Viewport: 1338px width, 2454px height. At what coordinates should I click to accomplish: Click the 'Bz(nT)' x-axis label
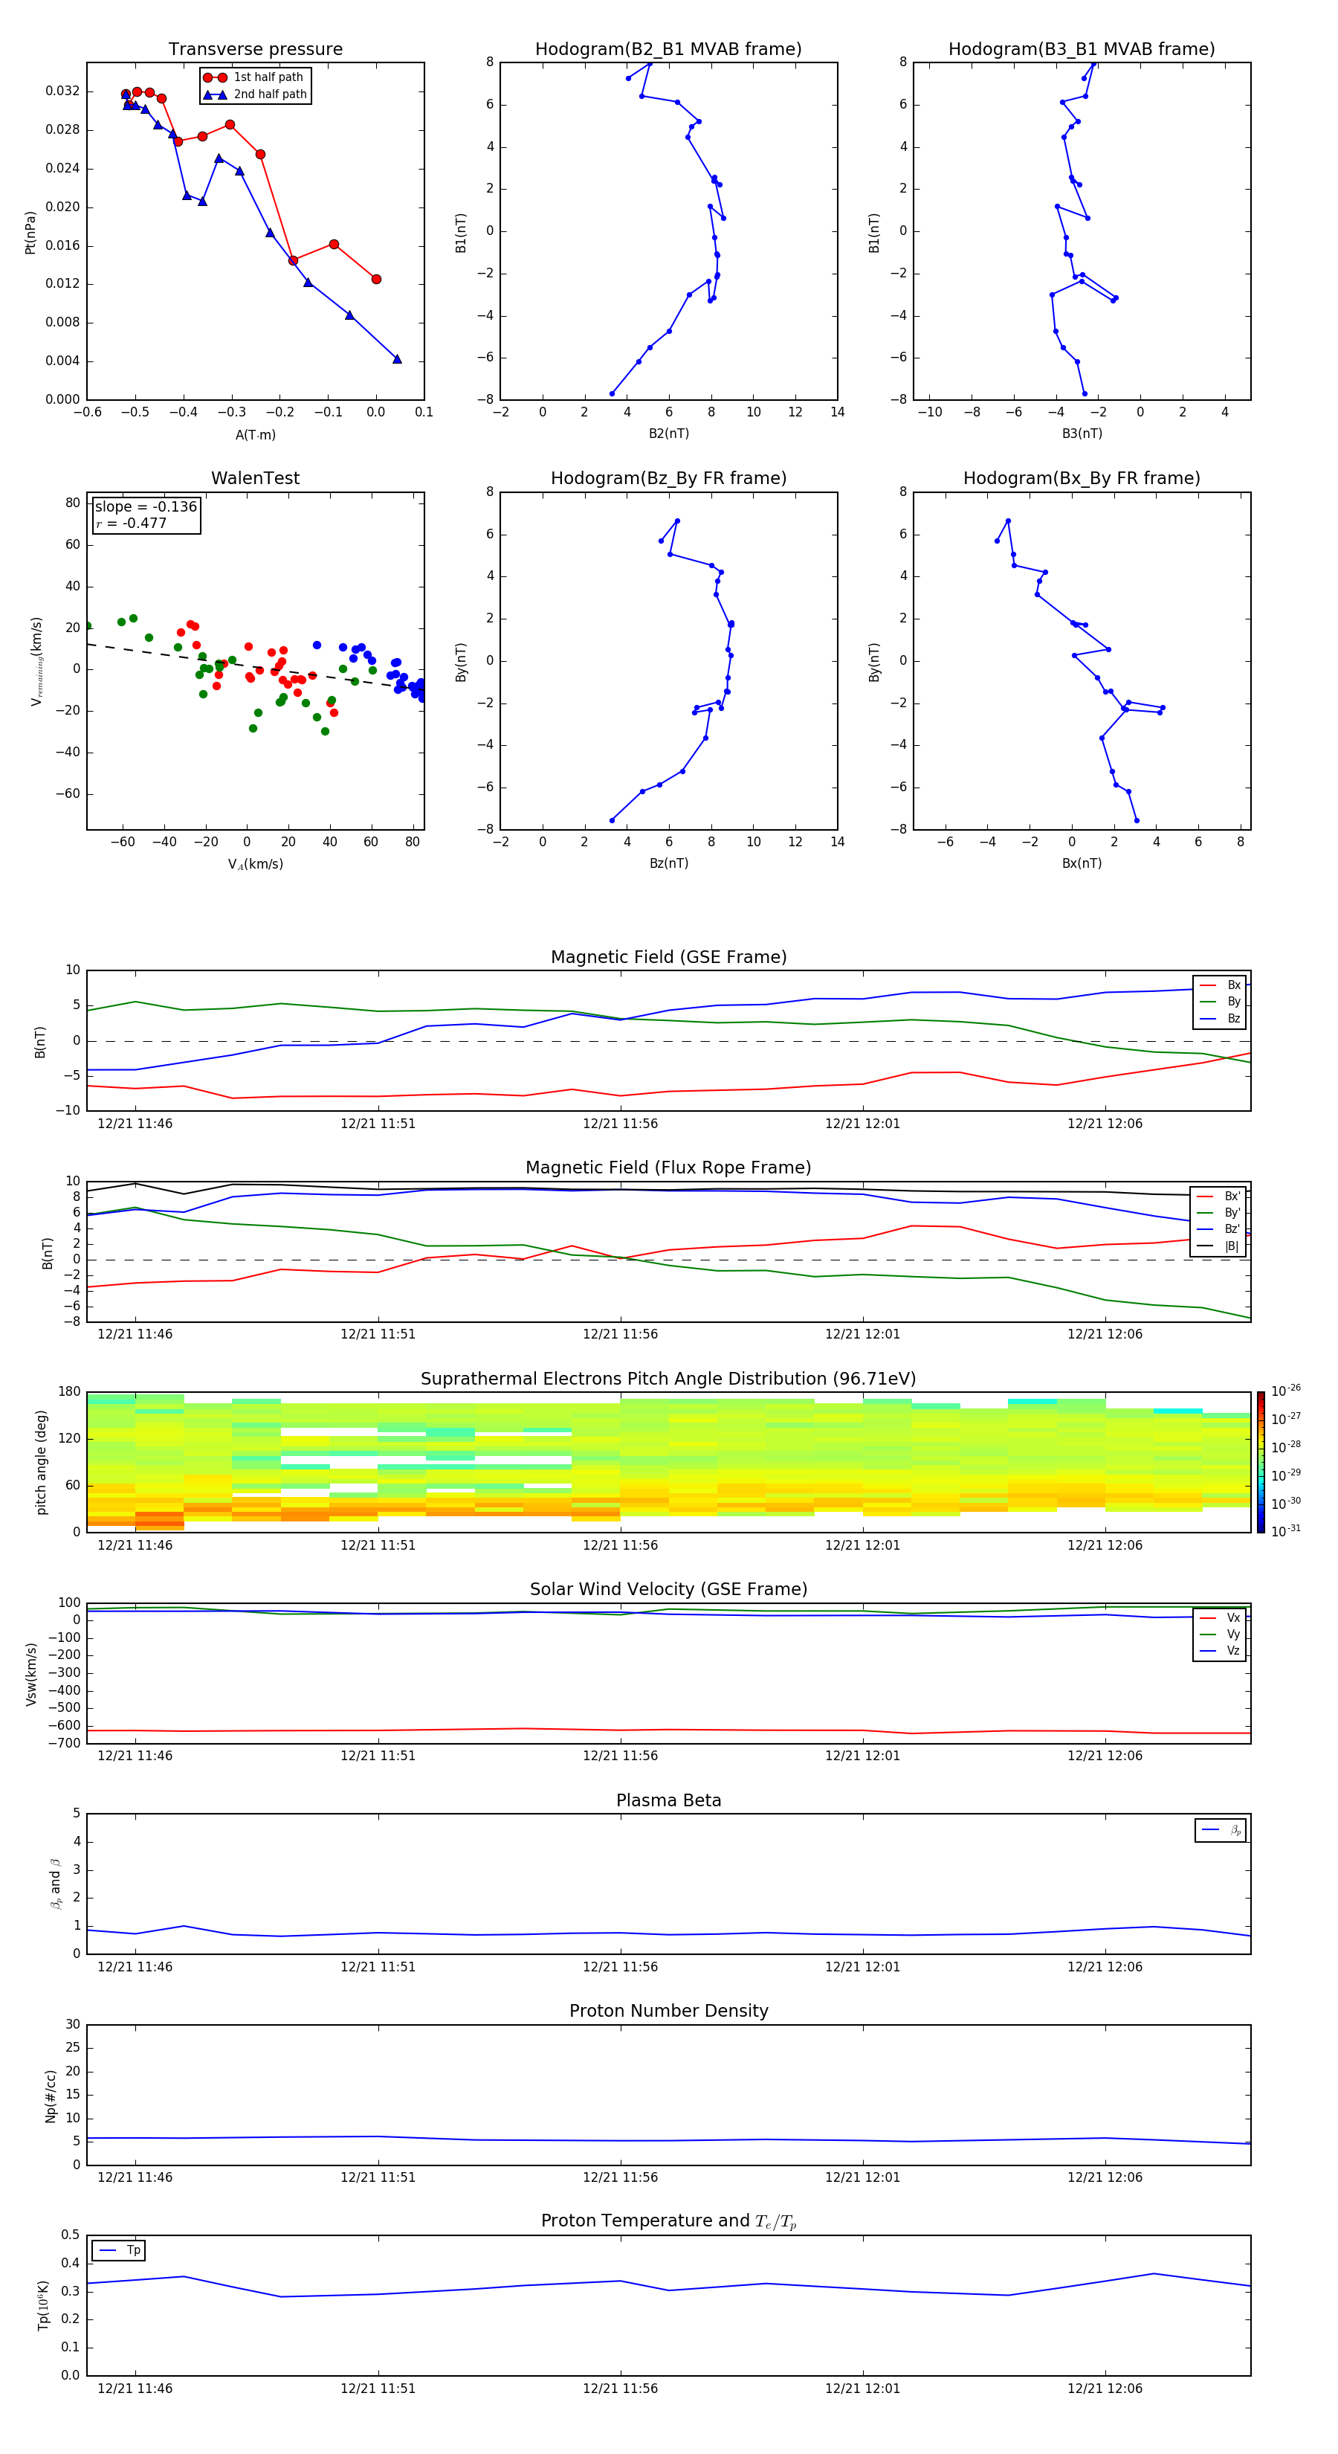pos(668,863)
